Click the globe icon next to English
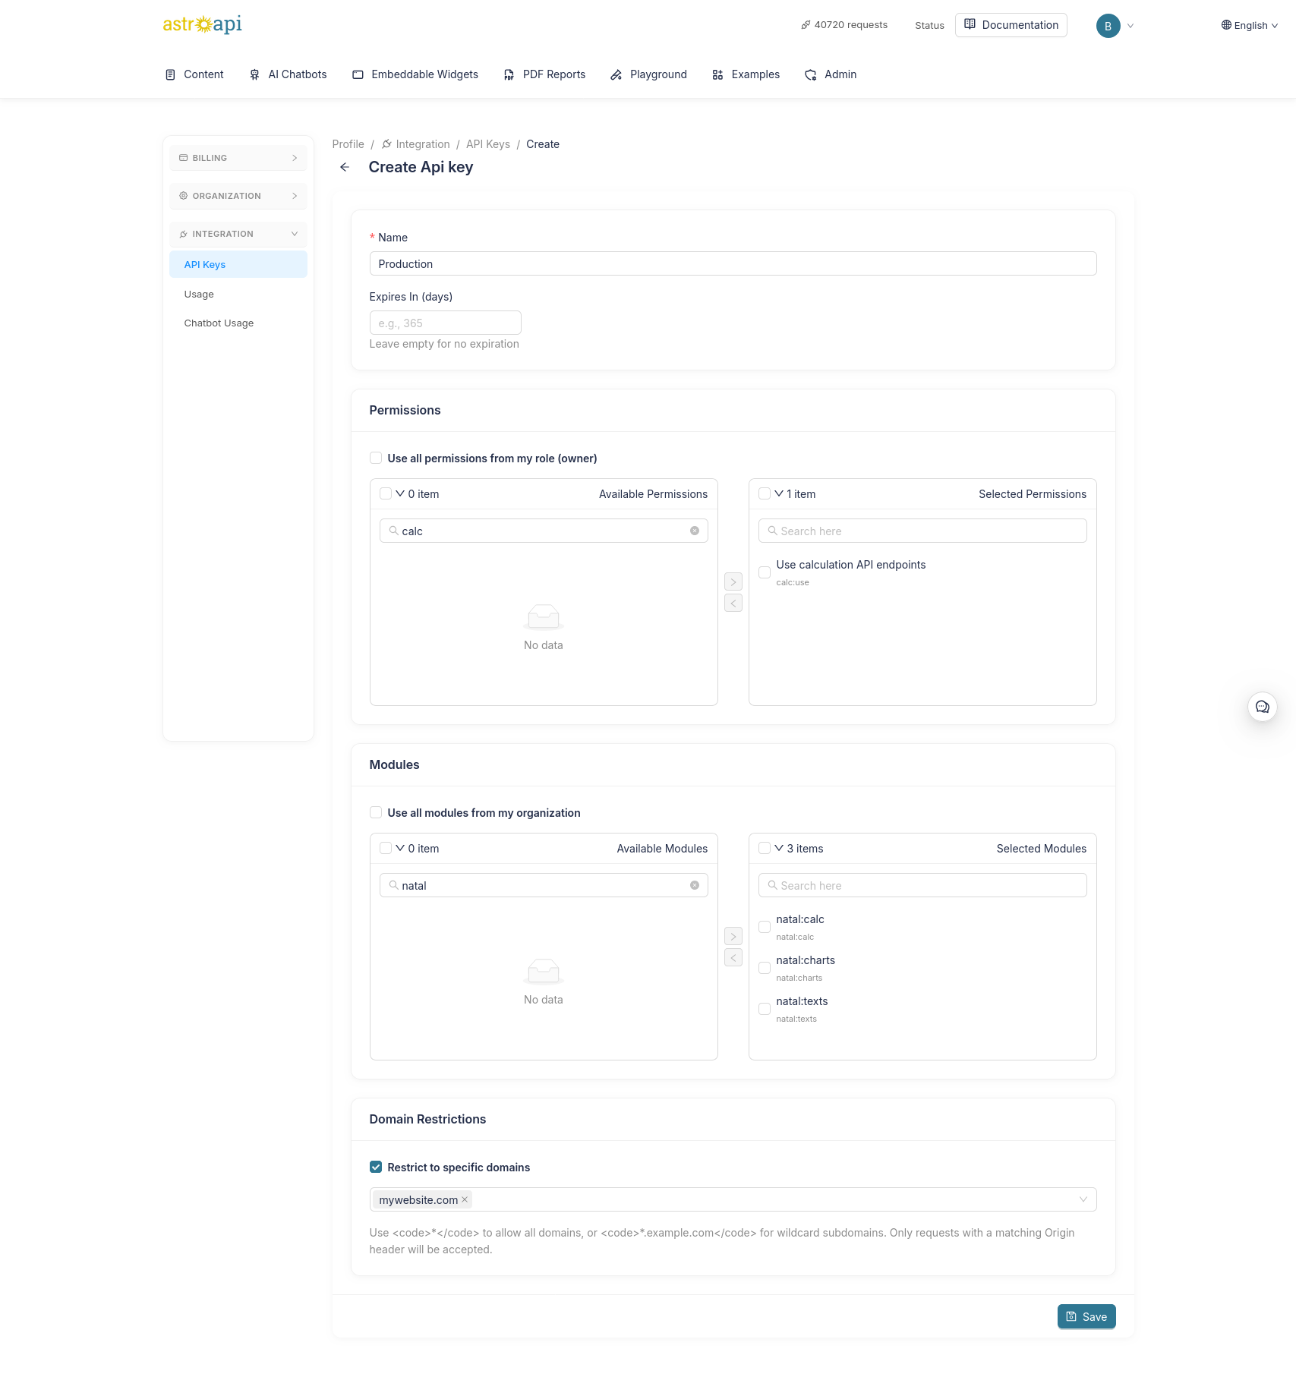Screen dimensions: 1296x1374 point(1225,25)
